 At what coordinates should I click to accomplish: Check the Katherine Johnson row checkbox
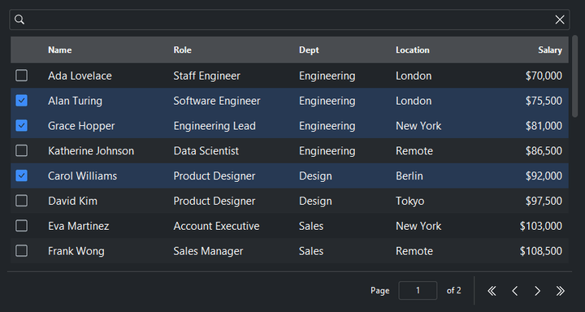22,150
